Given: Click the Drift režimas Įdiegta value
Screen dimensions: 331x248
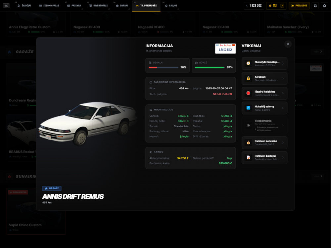Looking at the screenshot, I should (x=228, y=137).
